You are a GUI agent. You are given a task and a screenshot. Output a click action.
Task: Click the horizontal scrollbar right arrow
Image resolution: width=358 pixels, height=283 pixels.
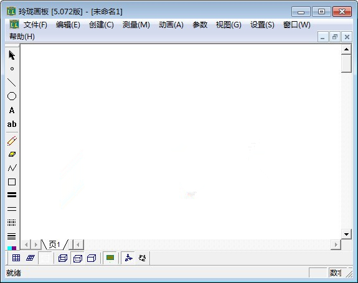click(336, 244)
